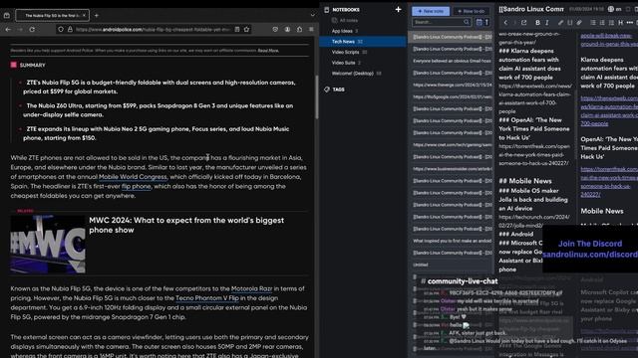Expand the TAGS section

coord(338,89)
